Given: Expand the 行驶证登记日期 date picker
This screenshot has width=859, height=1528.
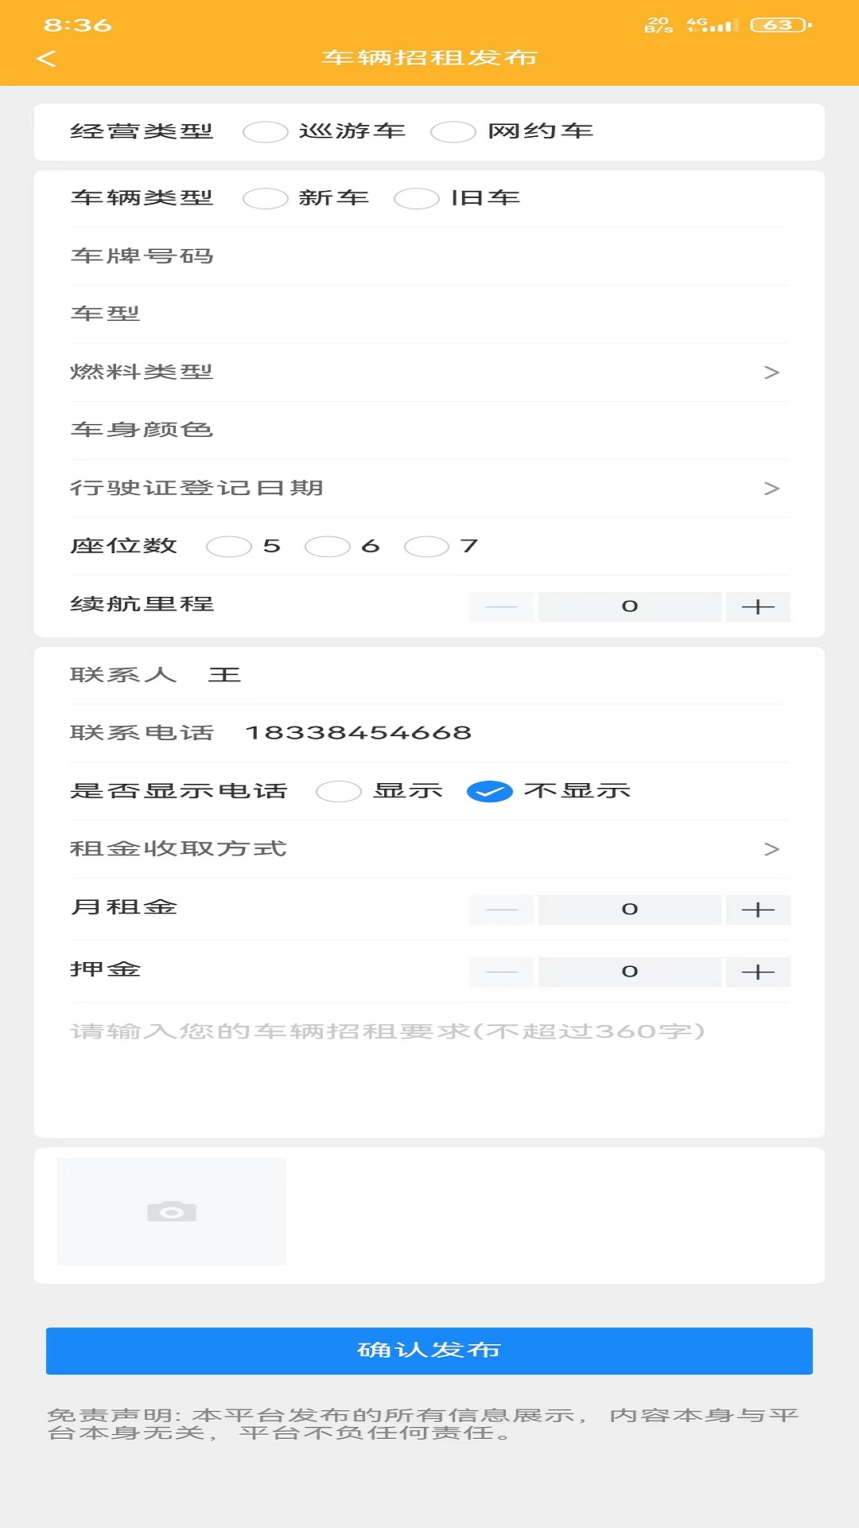Looking at the screenshot, I should 429,489.
